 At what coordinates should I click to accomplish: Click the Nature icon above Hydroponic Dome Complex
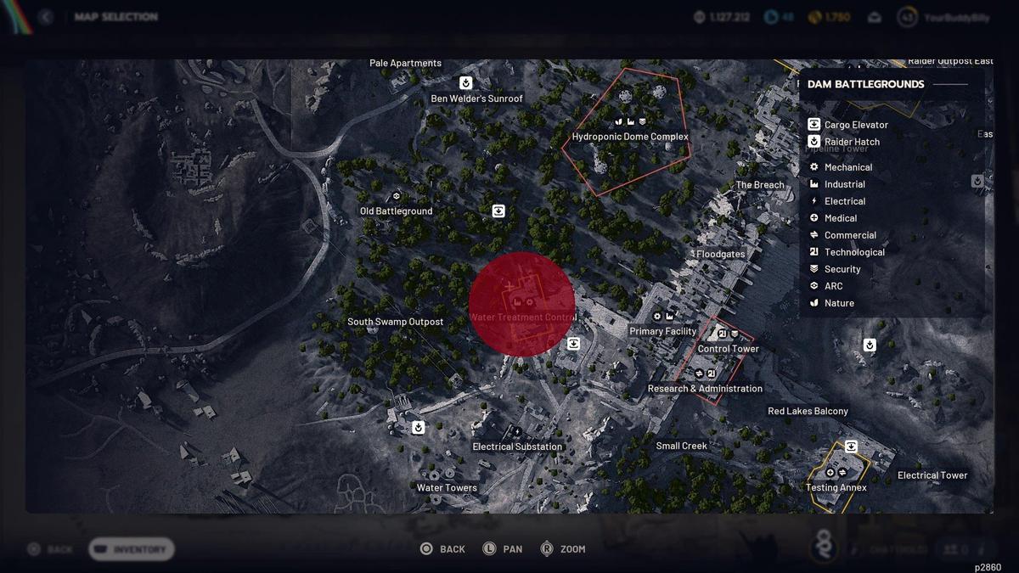tap(619, 121)
